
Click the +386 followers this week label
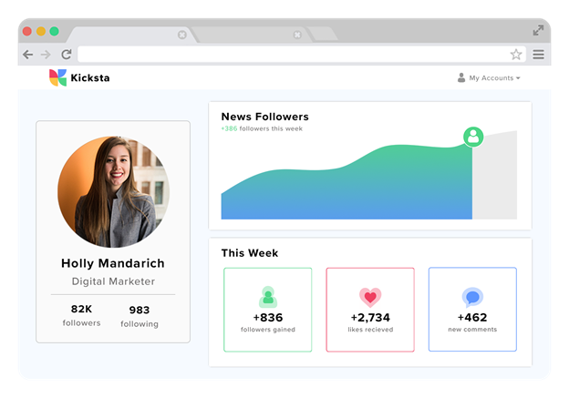coord(262,128)
